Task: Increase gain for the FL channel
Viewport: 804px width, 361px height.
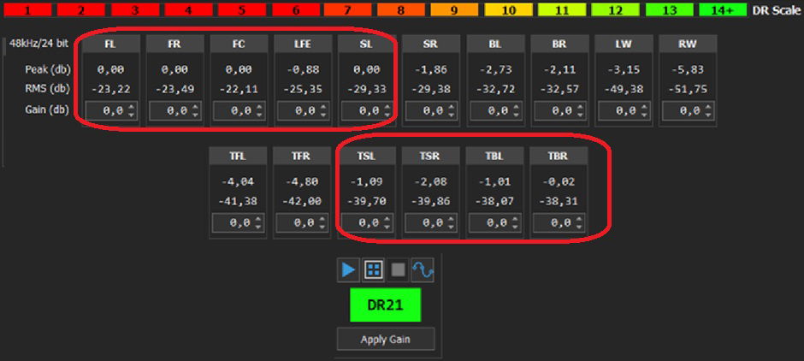Action: point(131,107)
